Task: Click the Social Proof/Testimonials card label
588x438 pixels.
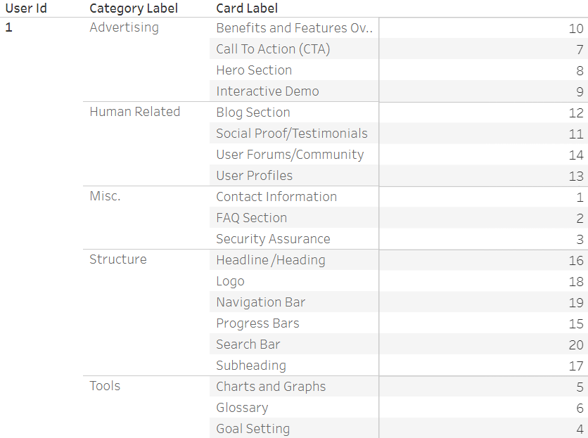Action: [x=292, y=134]
